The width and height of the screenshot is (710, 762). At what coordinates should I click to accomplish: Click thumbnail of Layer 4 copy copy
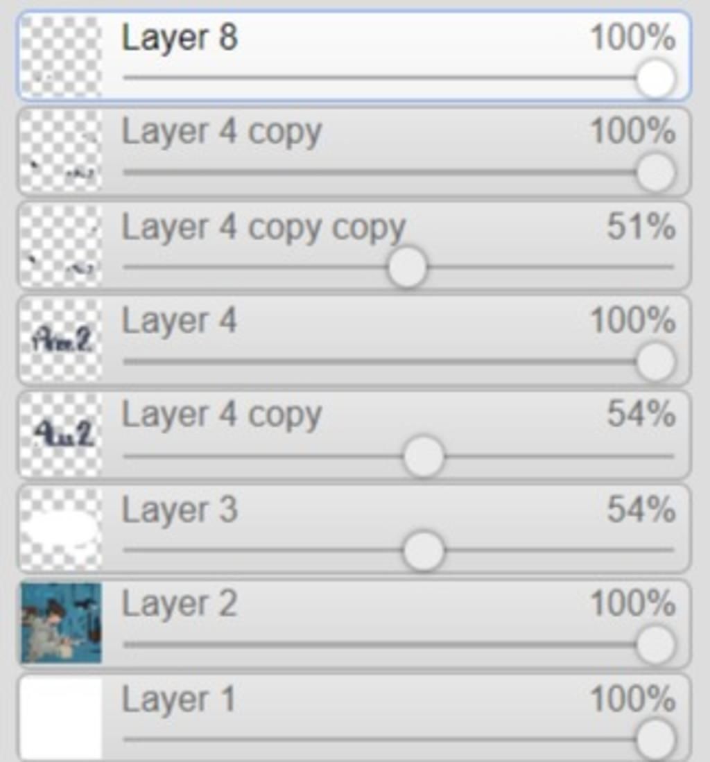[x=61, y=245]
